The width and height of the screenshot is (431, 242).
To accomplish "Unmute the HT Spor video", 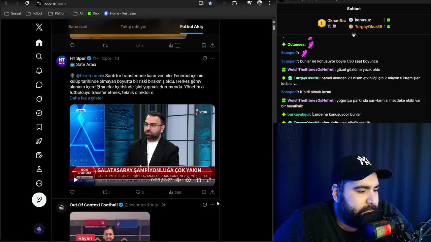I will (x=178, y=180).
